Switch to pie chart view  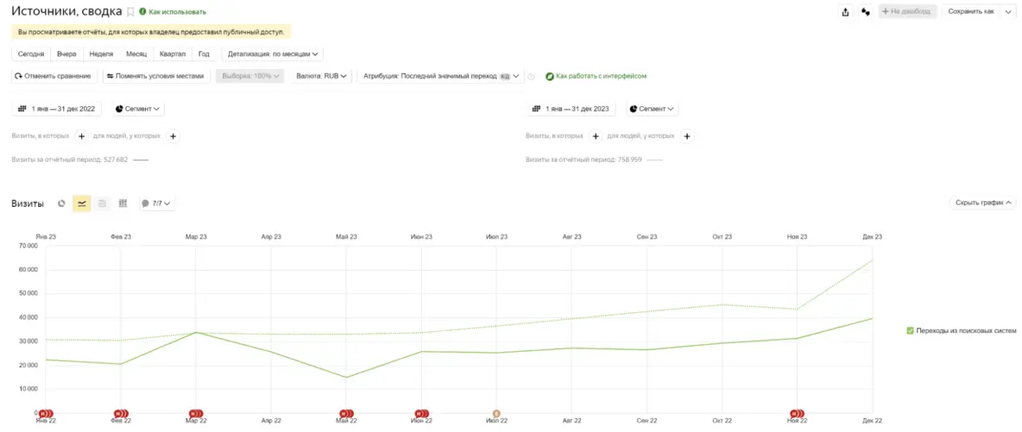61,203
